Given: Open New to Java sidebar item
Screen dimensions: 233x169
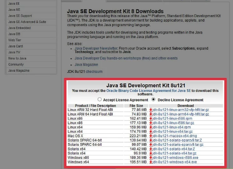Looking at the screenshot, I should click(x=17, y=58).
